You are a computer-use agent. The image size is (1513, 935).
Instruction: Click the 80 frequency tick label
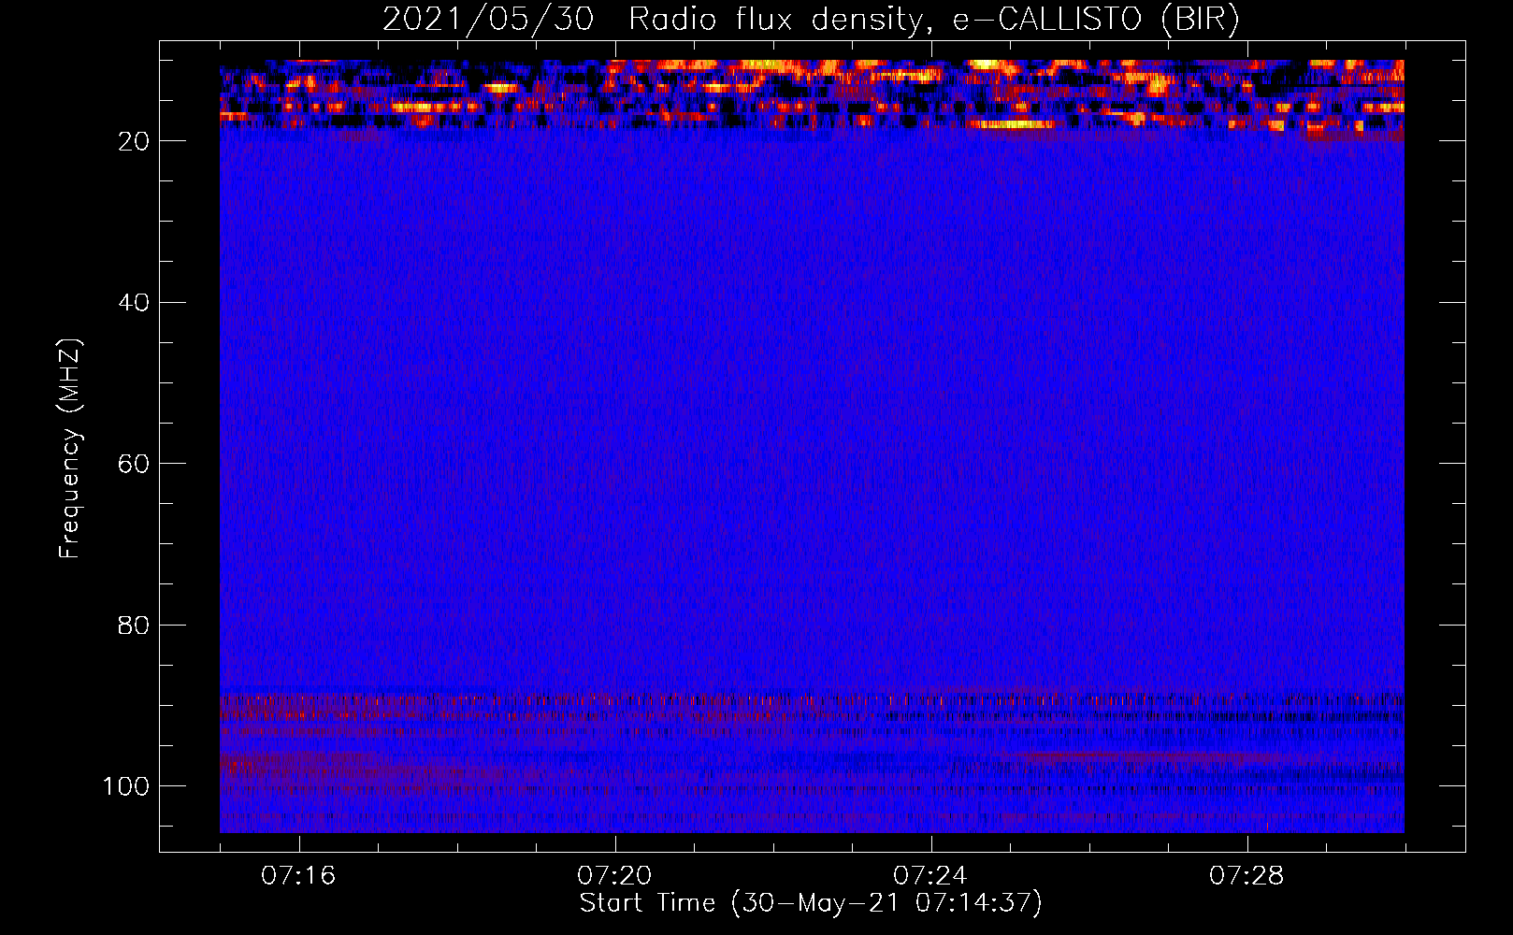(134, 625)
